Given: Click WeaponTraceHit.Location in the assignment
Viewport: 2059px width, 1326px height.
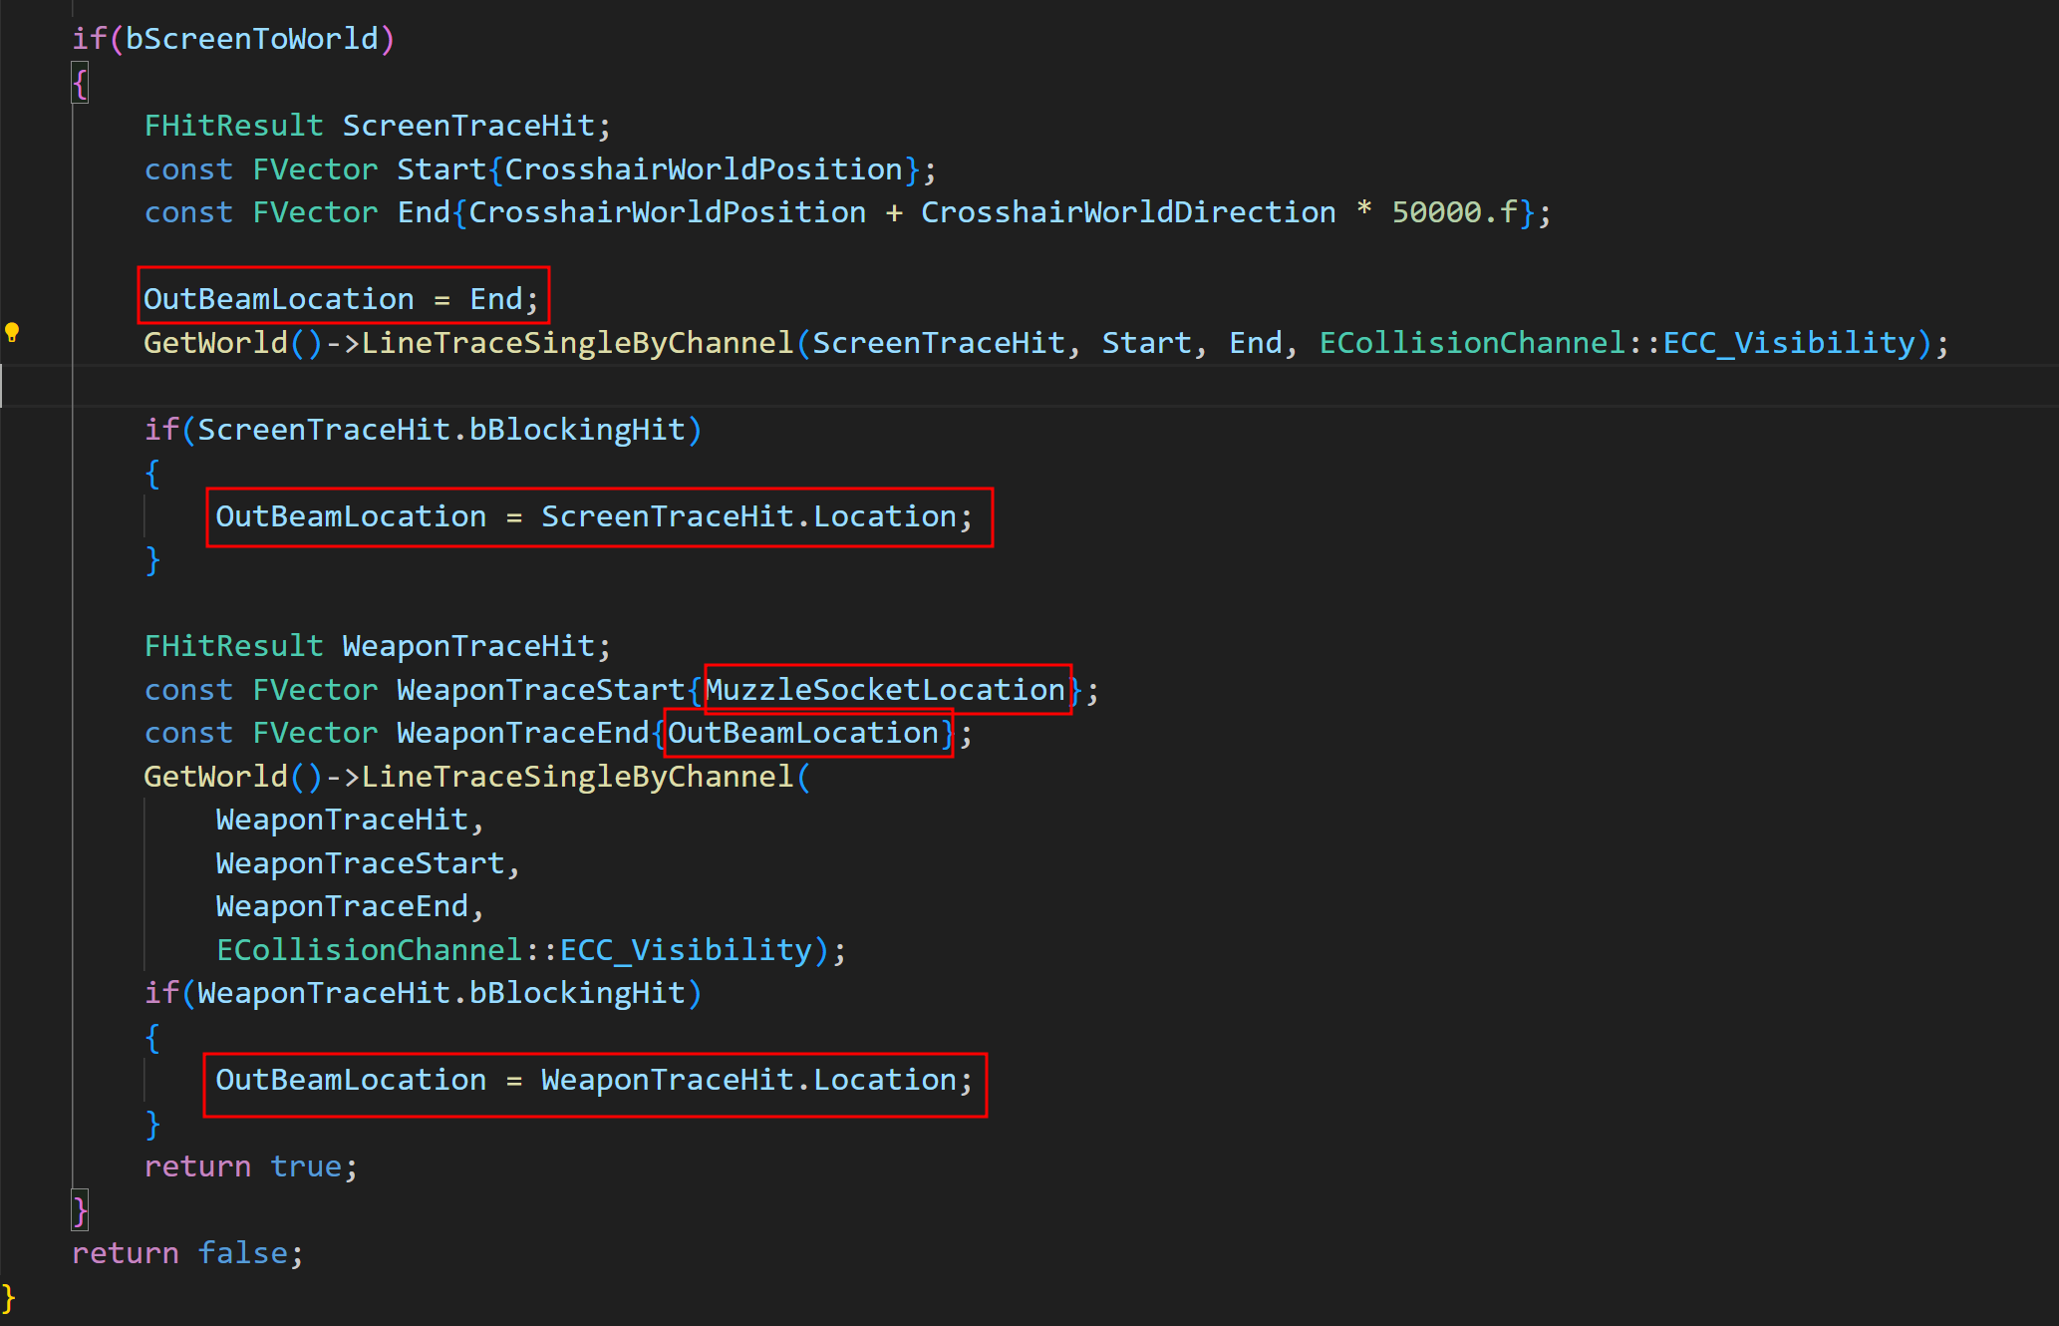Looking at the screenshot, I should [748, 1080].
